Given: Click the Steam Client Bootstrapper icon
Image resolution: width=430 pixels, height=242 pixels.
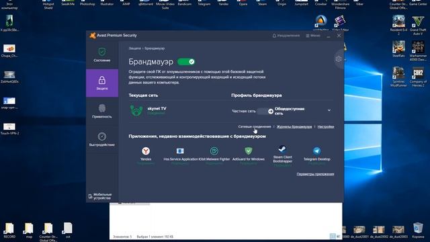Looking at the screenshot, I should (x=282, y=149).
